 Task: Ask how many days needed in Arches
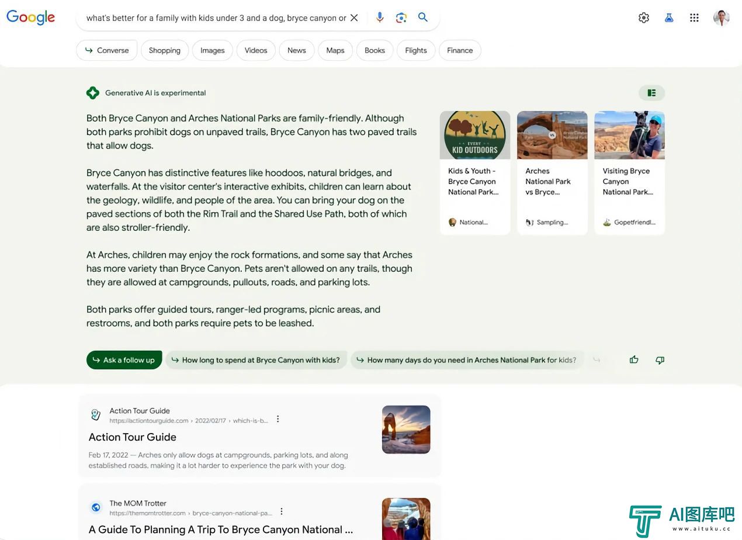[467, 360]
